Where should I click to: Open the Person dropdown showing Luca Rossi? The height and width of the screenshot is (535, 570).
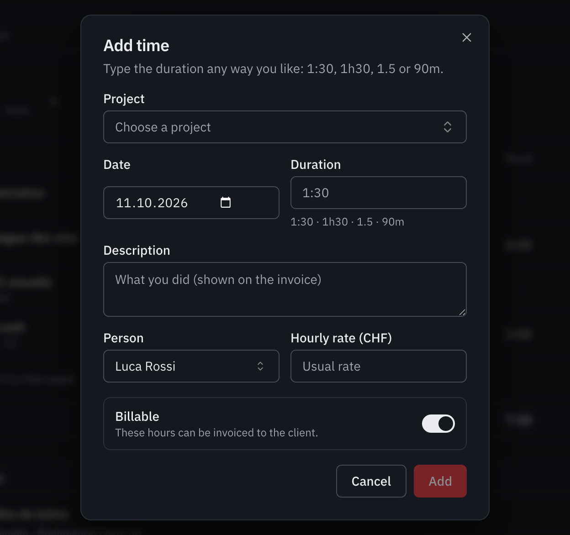(x=191, y=366)
